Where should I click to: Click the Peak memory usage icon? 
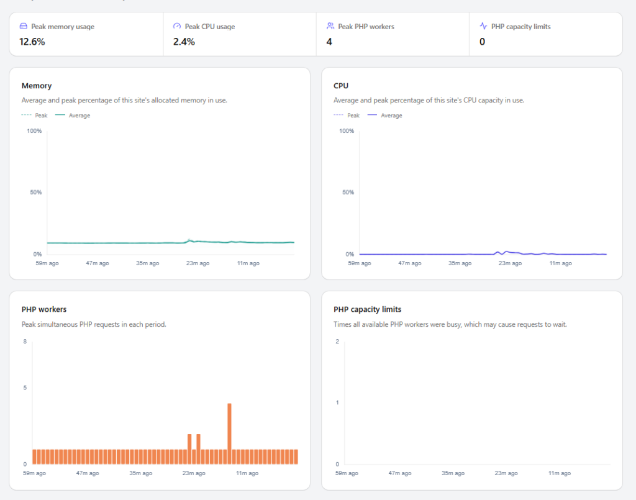tap(24, 26)
